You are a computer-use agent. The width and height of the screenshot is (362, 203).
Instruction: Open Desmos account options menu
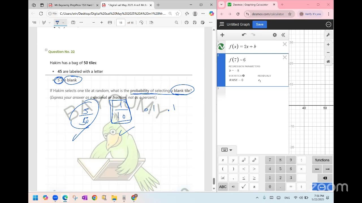click(328, 25)
